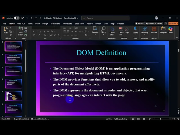Click Create a PDF Adobe icon

[x=112, y=29]
